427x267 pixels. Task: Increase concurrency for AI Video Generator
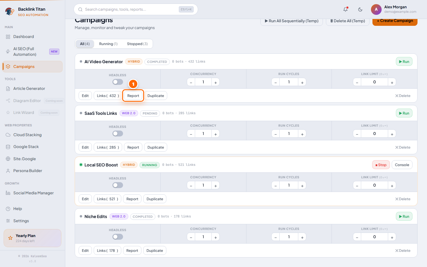[x=216, y=82]
